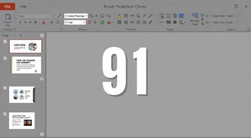The height and width of the screenshot is (138, 251).
Task: Select the second slide thumbnail with text
Action: pos(26,65)
